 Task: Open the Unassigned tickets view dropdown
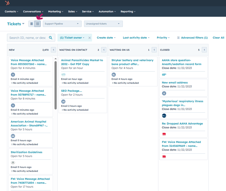[103, 24]
